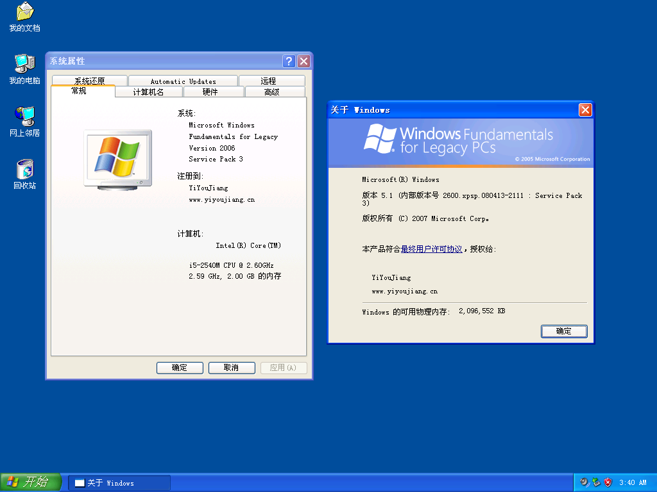657x492 pixels.
Task: Click the 'Microsoft(R) Windows' line in 关于 Windows
Action: pyautogui.click(x=400, y=179)
